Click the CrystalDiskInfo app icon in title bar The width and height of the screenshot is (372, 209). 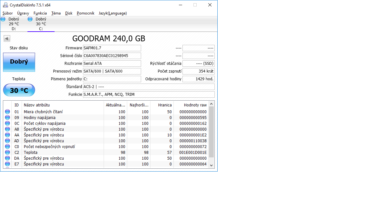pyautogui.click(x=5, y=5)
